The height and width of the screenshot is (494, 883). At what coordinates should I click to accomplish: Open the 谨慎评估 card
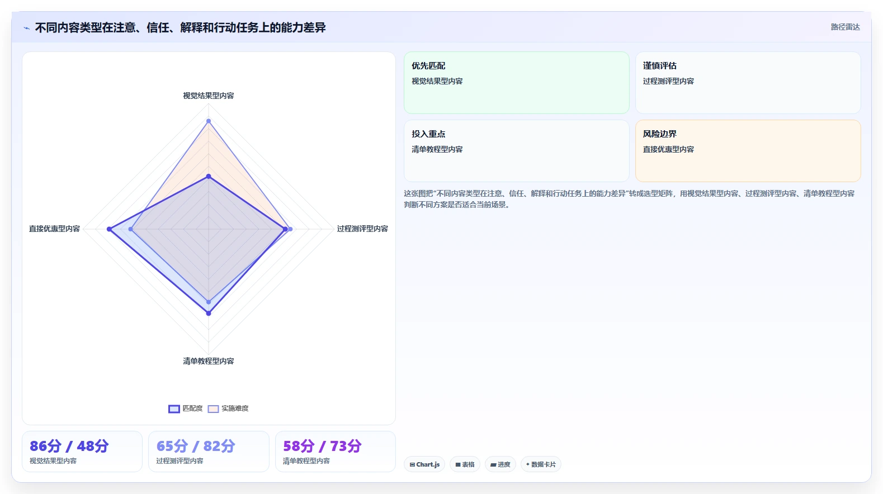(748, 83)
